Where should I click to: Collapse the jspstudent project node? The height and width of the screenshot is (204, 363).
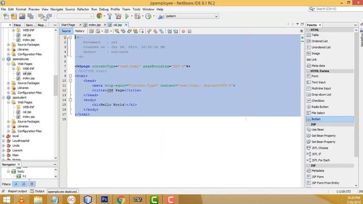[3, 97]
